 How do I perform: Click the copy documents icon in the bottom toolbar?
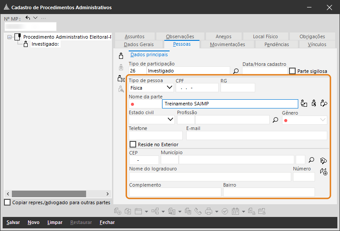pyautogui.click(x=128, y=211)
